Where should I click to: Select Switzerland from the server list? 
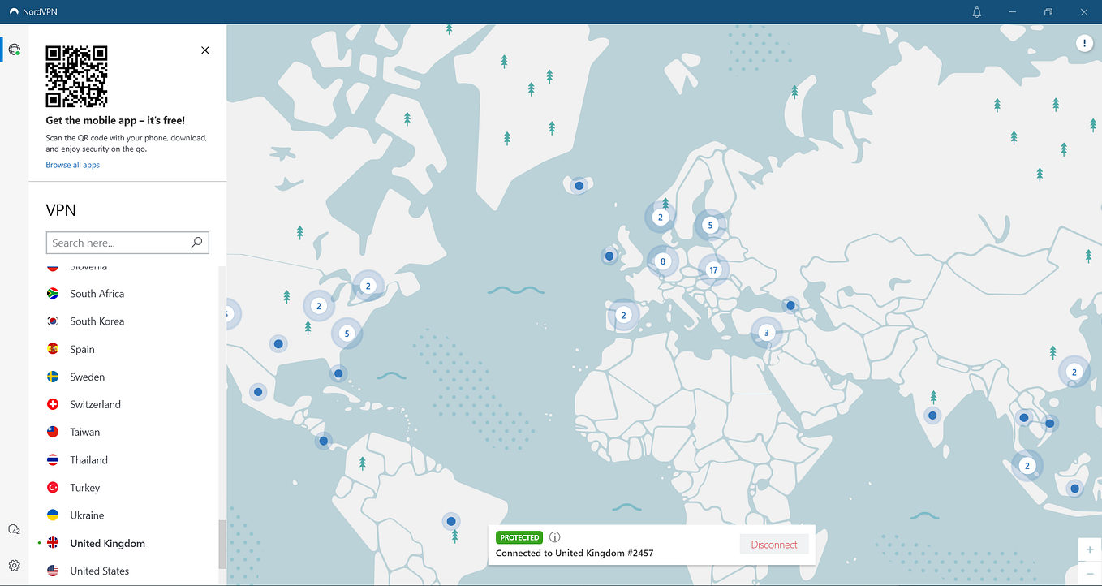(x=95, y=403)
